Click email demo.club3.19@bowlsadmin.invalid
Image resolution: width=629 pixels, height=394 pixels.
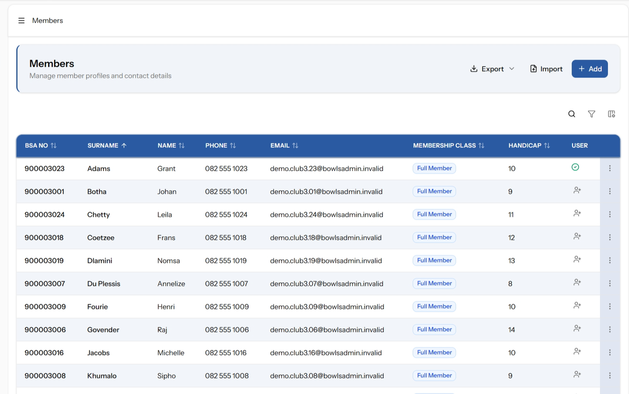click(326, 261)
